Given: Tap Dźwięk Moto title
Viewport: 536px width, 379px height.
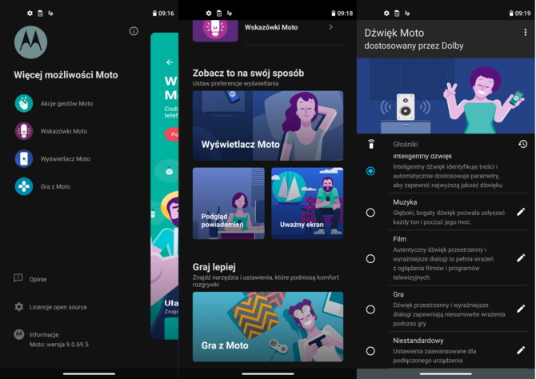Looking at the screenshot, I should click(x=394, y=33).
